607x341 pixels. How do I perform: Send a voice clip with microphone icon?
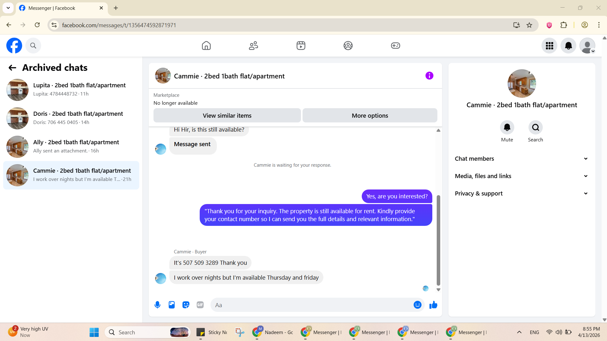pyautogui.click(x=157, y=305)
